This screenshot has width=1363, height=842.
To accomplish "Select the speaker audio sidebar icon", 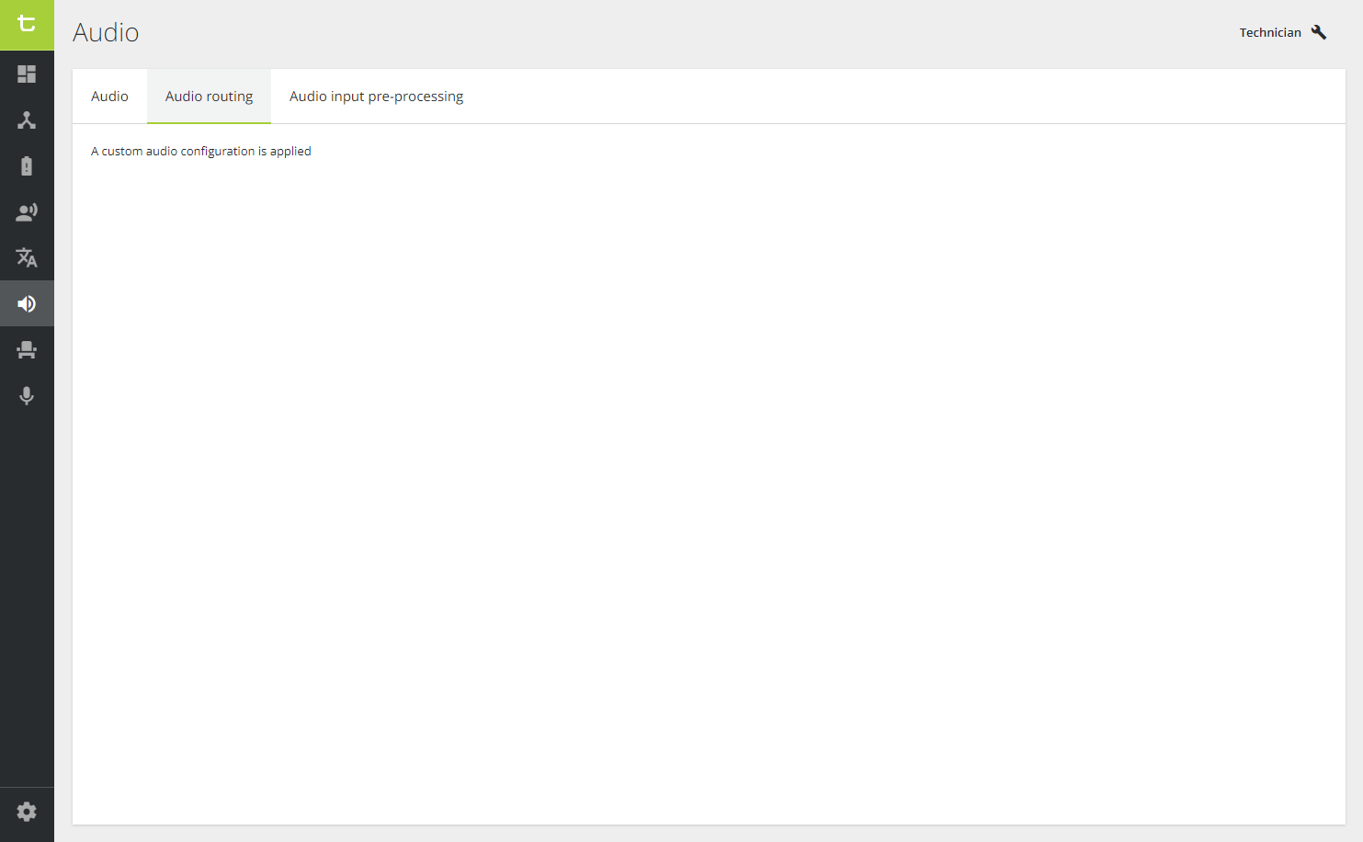I will coord(27,303).
